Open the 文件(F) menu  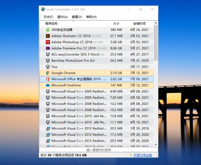click(x=48, y=17)
